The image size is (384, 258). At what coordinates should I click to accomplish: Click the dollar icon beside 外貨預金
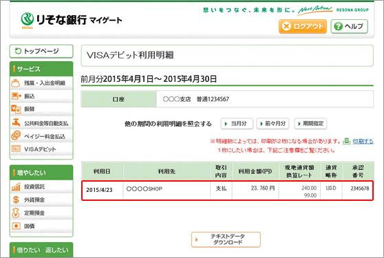tap(16, 200)
